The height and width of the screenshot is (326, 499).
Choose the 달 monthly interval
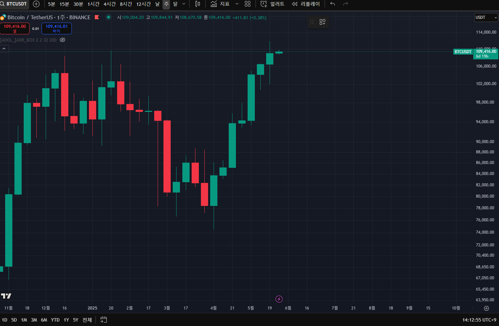pyautogui.click(x=175, y=4)
